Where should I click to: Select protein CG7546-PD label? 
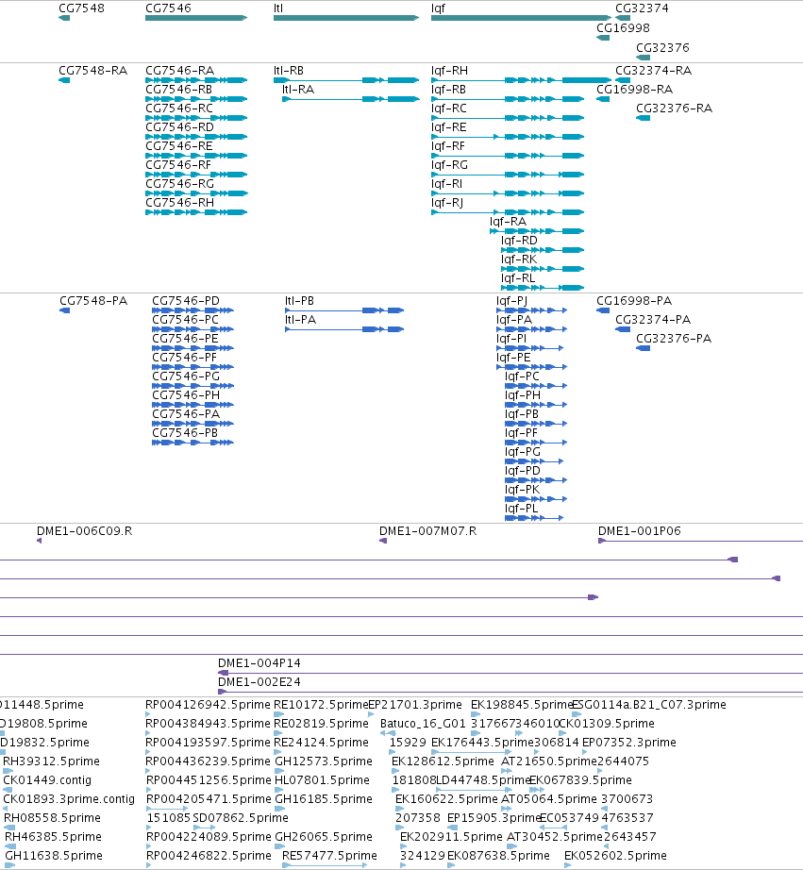coord(186,301)
